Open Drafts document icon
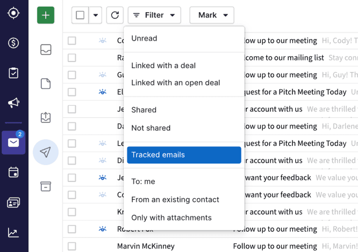 [46, 84]
